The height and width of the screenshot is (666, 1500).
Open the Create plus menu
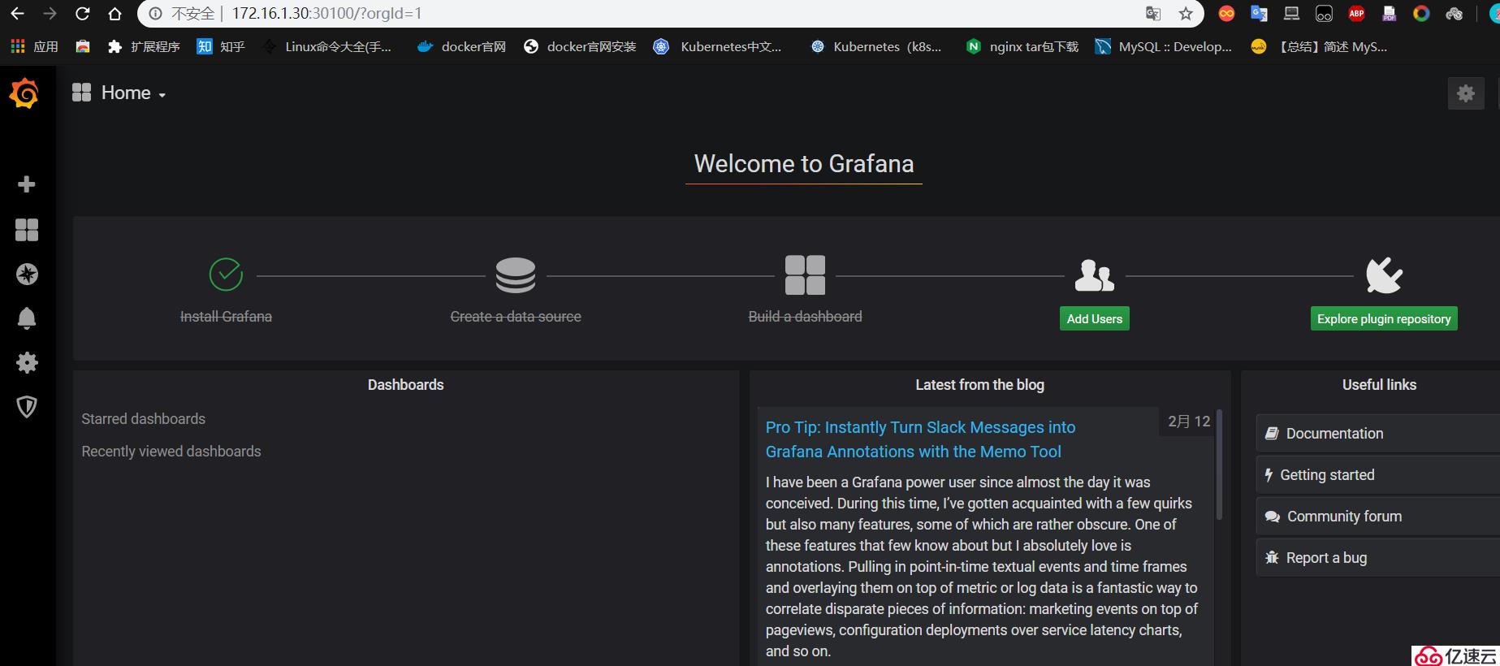click(27, 184)
